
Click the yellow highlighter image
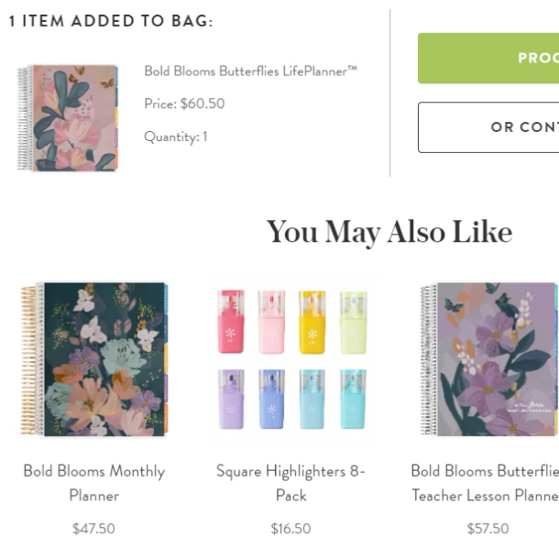coord(312,323)
